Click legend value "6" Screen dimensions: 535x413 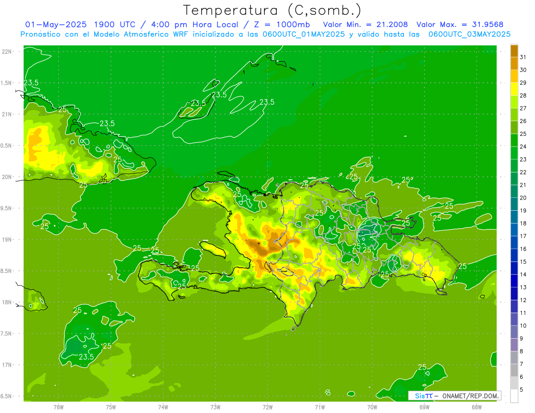pyautogui.click(x=521, y=377)
